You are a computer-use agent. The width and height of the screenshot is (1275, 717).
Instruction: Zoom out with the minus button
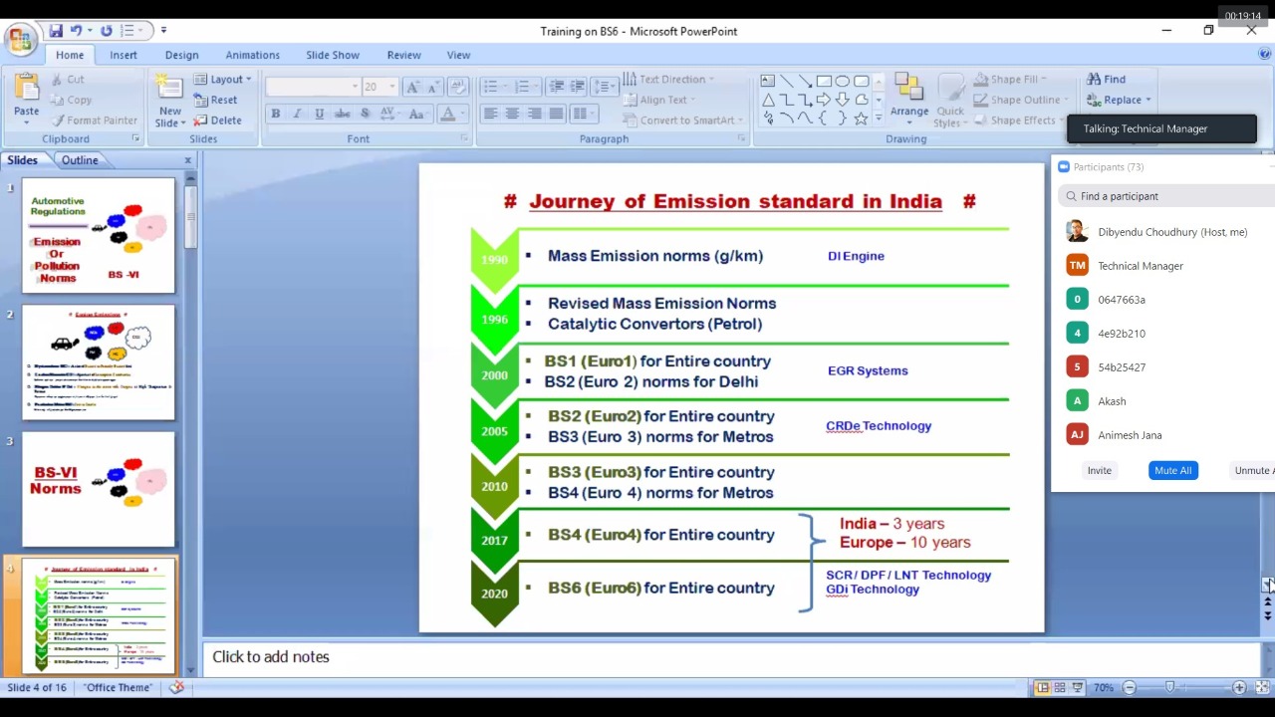[x=1130, y=687]
